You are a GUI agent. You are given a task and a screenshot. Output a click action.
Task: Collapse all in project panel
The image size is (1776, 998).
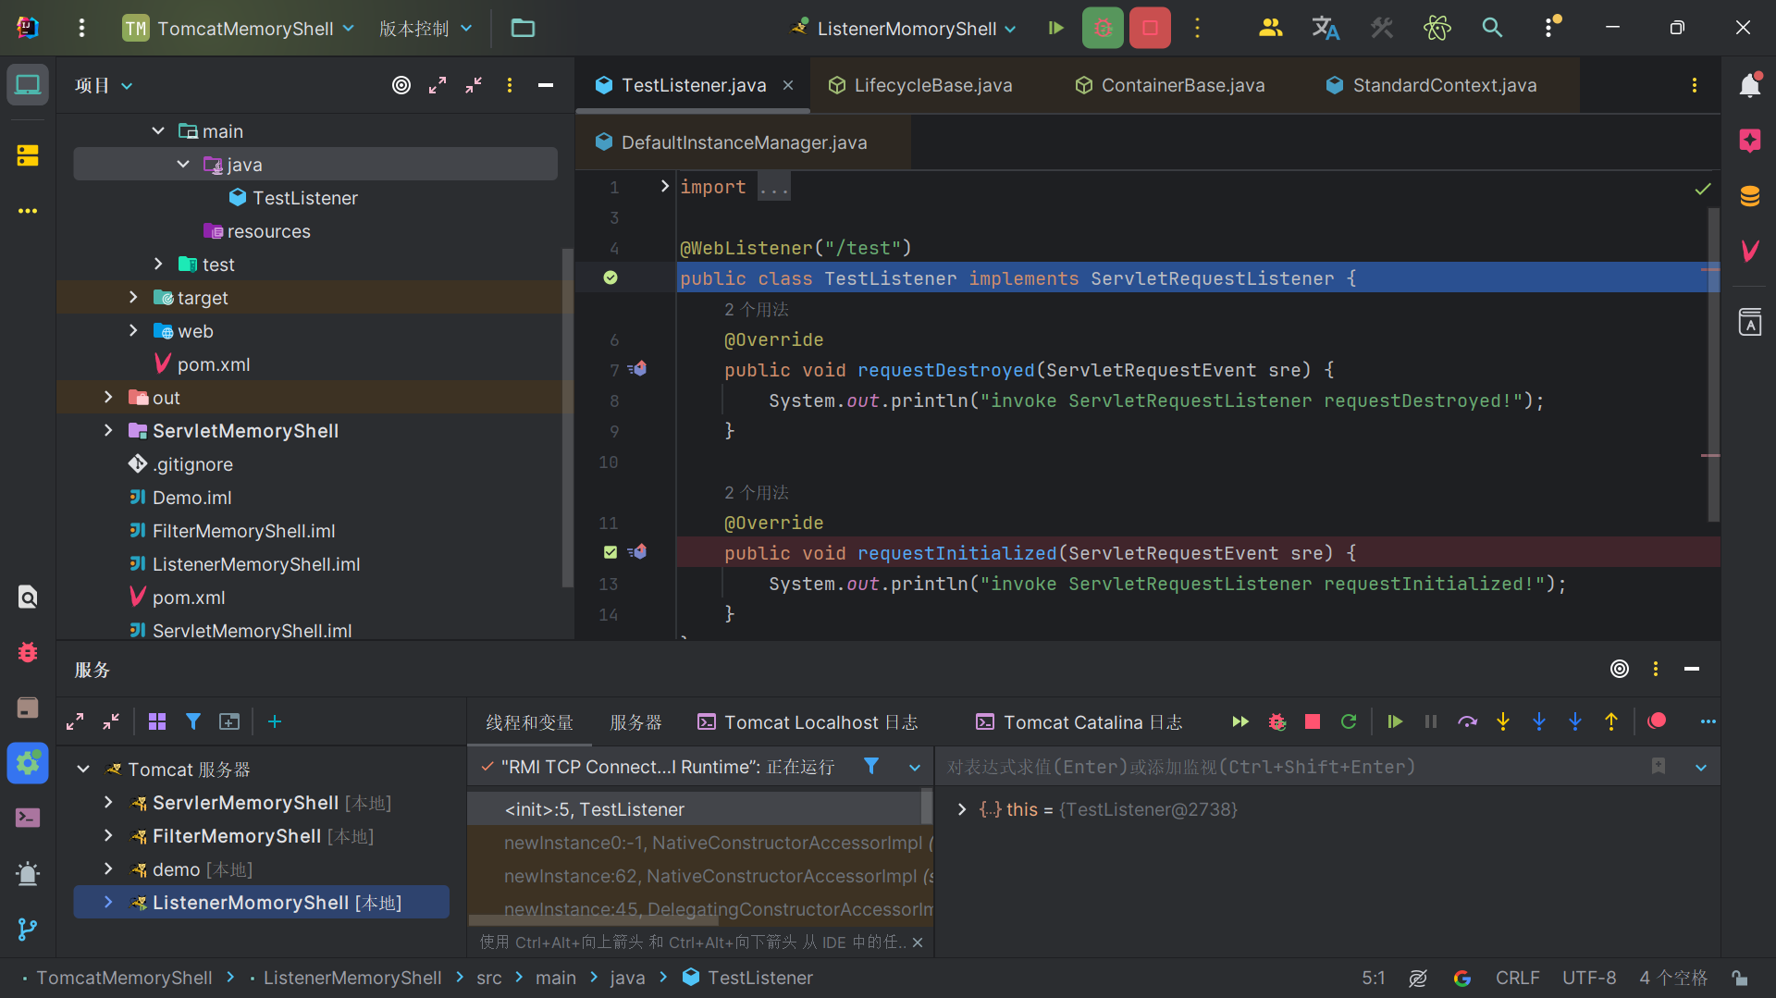474,85
